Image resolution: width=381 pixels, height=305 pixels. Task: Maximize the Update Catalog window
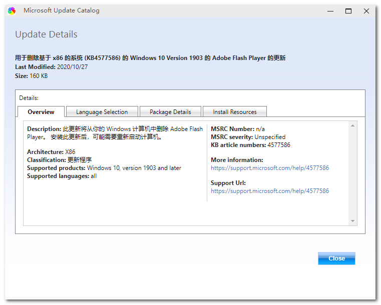coord(348,10)
